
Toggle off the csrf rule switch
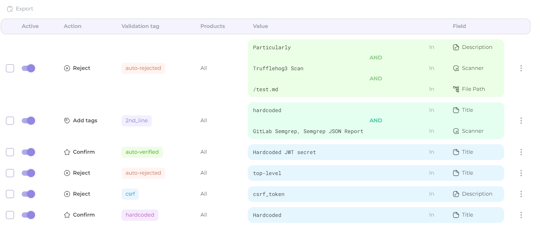point(28,194)
